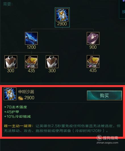Click hourglass icon in item details panel
This screenshot has width=125, height=151.
[x=10, y=94]
